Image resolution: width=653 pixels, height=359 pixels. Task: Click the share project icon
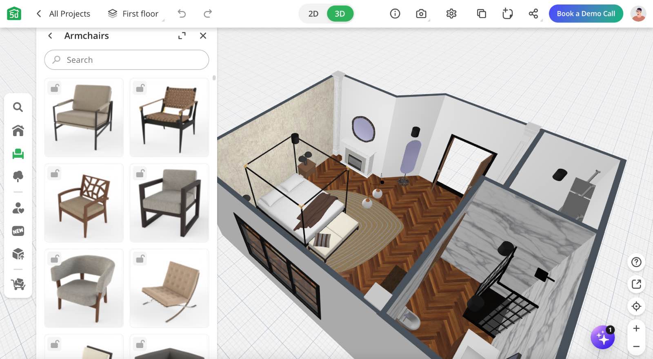click(x=533, y=14)
